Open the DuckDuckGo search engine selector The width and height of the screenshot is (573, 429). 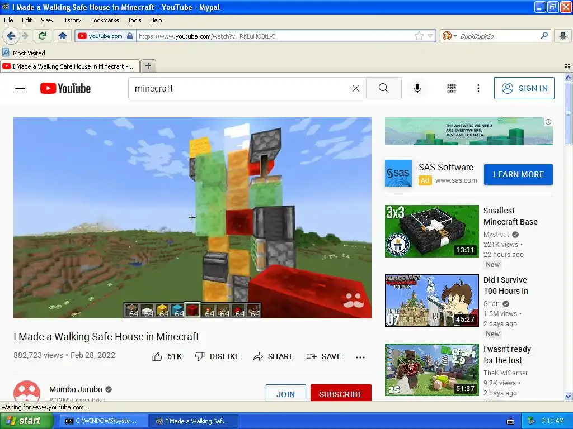click(449, 36)
